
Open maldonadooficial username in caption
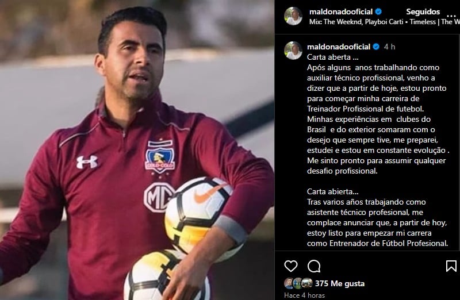coord(339,47)
